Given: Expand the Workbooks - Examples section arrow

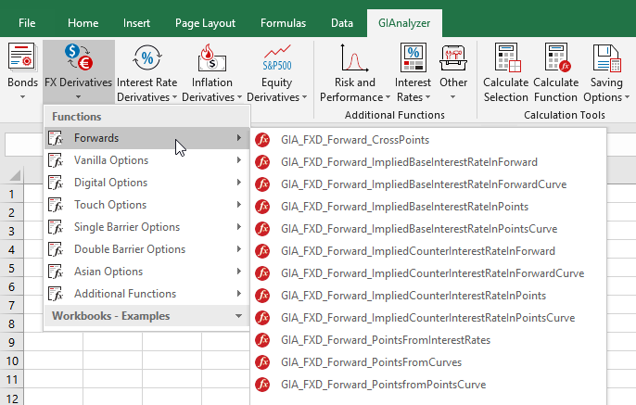Looking at the screenshot, I should (238, 316).
